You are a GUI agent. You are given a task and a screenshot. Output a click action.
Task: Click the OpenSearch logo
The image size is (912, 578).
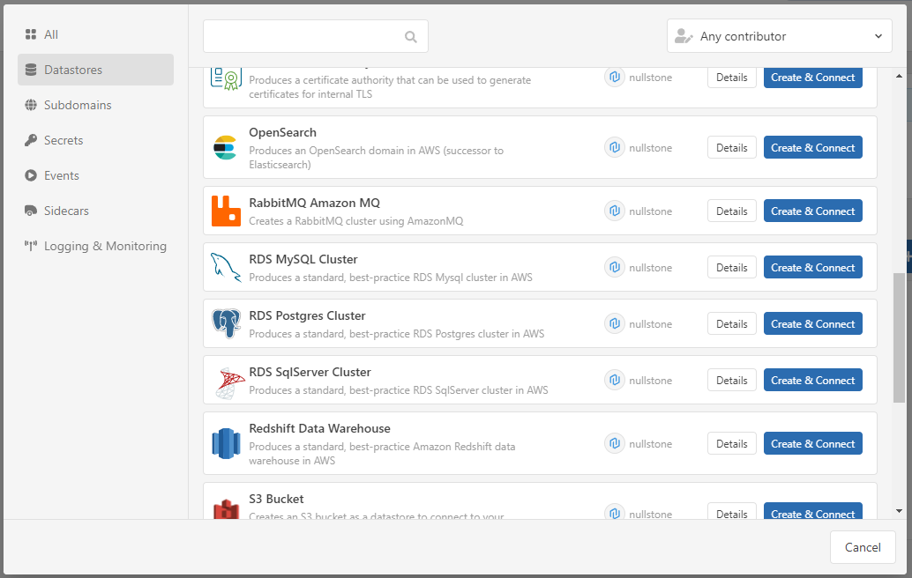(226, 147)
